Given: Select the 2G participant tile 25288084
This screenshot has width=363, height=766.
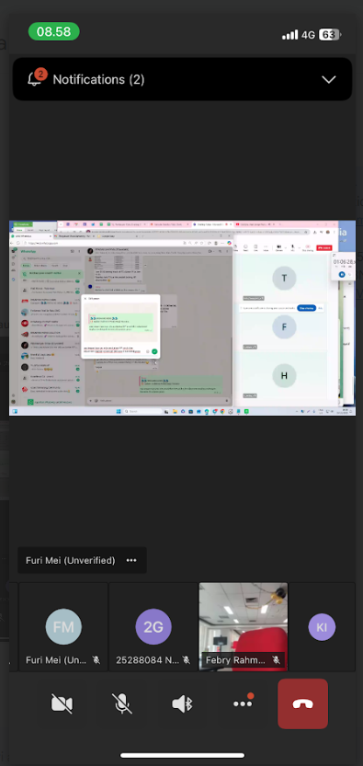Looking at the screenshot, I should pos(153,627).
